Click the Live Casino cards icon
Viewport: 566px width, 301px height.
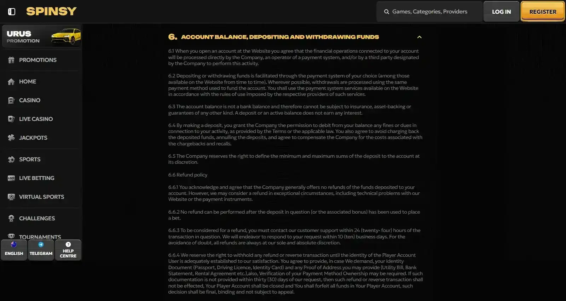coord(11,119)
